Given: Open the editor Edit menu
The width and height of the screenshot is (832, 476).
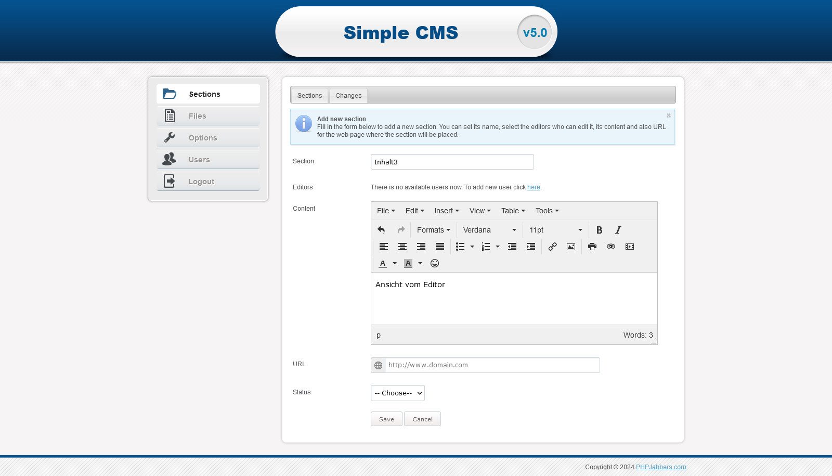Looking at the screenshot, I should pos(414,211).
